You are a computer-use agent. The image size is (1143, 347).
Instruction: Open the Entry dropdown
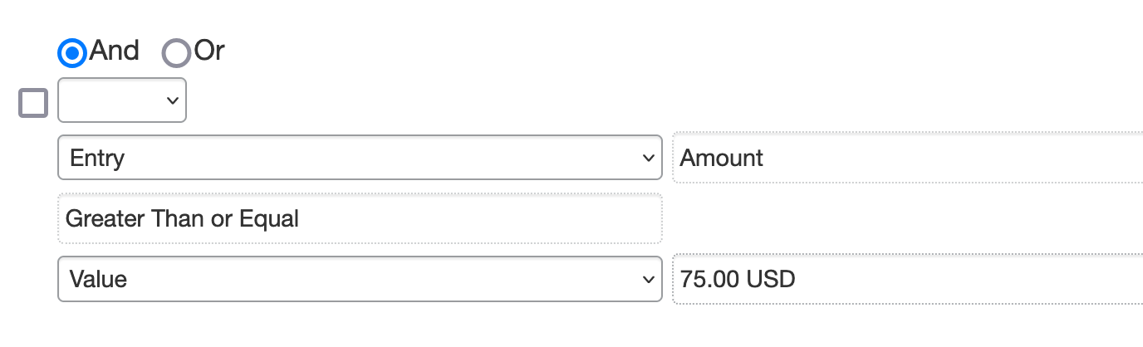pos(359,158)
